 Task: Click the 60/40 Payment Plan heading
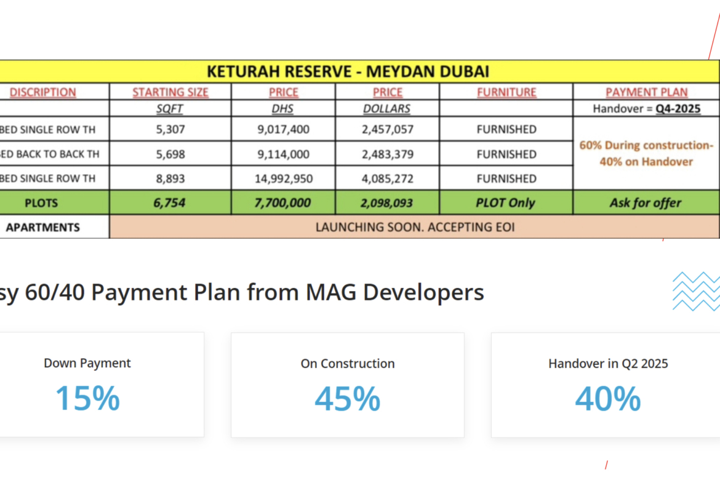(240, 292)
